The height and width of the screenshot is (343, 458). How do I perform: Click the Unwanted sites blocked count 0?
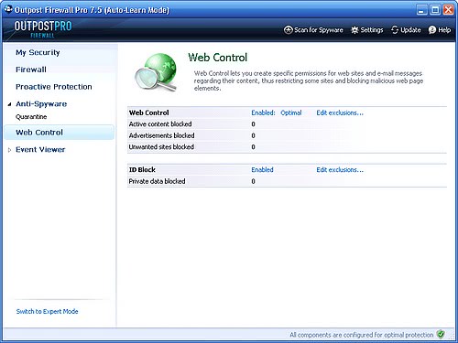pyautogui.click(x=253, y=147)
